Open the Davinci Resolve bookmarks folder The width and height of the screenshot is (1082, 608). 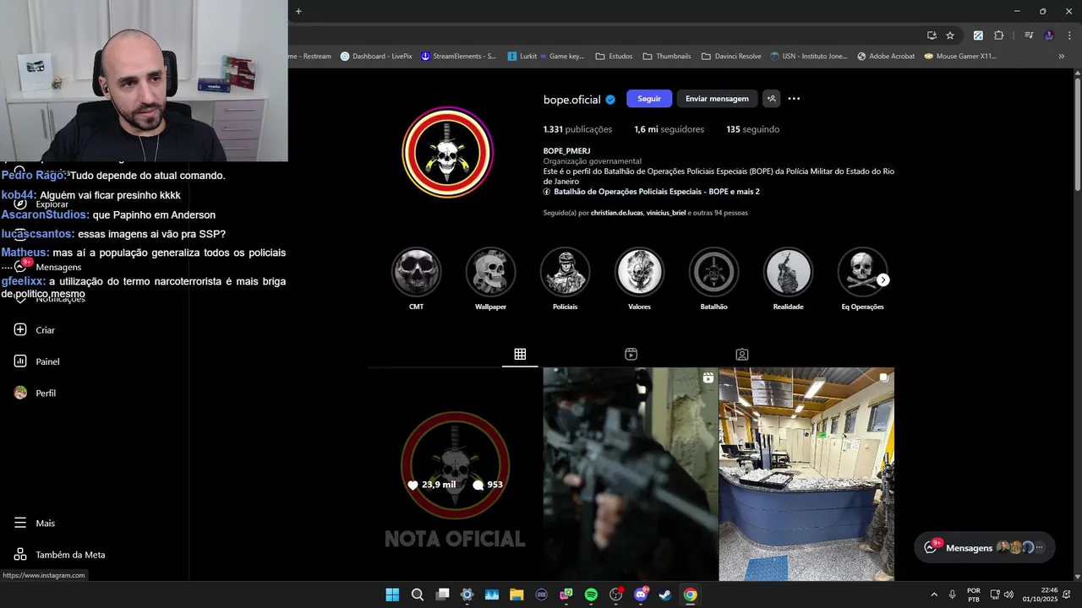tap(731, 57)
